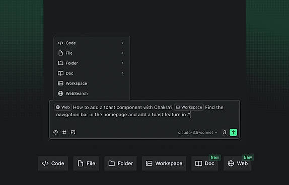Click the Web tag chip in the prompt
The image size is (289, 185).
[x=63, y=107]
